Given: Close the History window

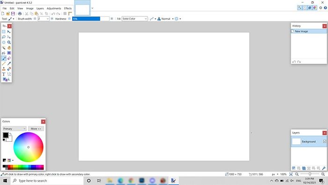Looking at the screenshot, I should point(324,26).
